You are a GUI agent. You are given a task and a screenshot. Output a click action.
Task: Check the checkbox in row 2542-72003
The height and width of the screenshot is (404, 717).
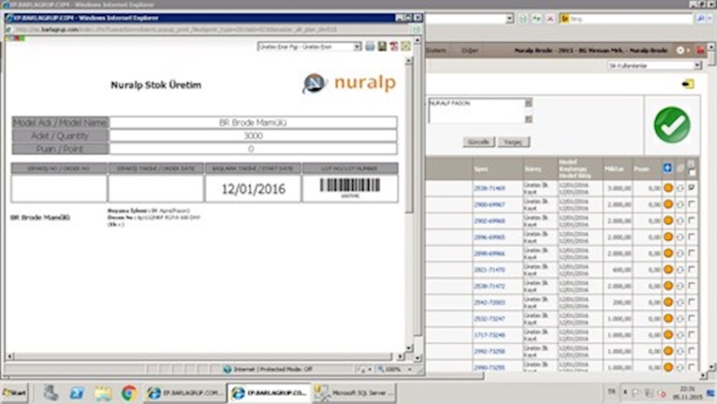tap(691, 302)
